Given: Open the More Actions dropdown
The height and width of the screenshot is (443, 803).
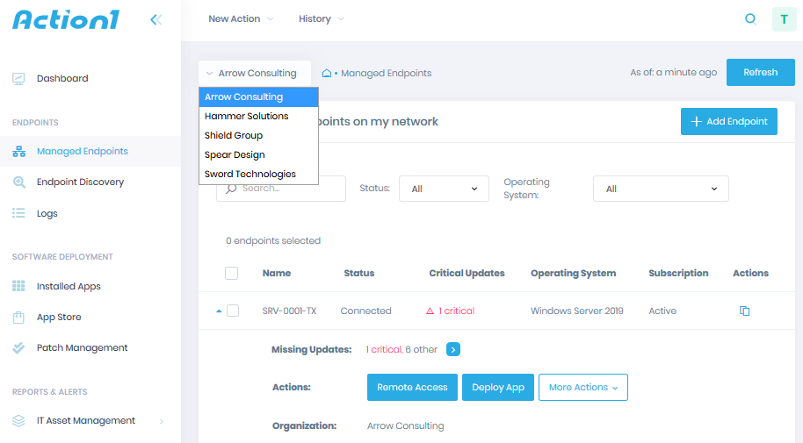Looking at the screenshot, I should 583,387.
